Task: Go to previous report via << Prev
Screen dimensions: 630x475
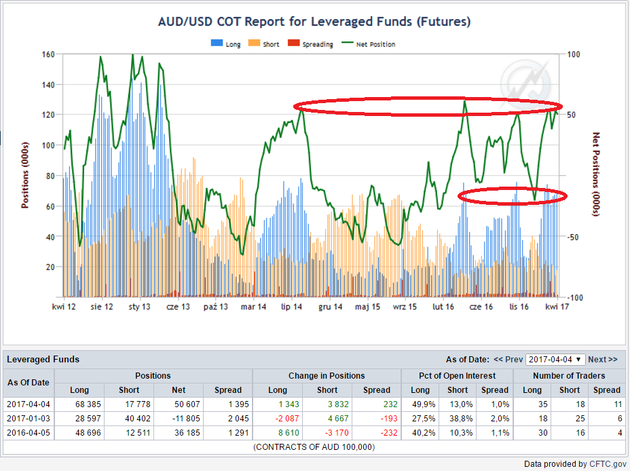Action: click(508, 360)
